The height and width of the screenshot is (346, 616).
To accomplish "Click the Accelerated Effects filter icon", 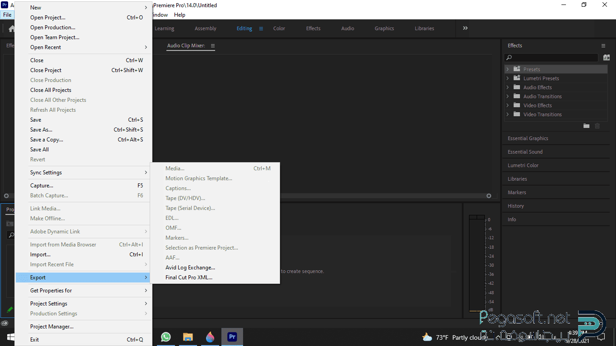I will (606, 58).
